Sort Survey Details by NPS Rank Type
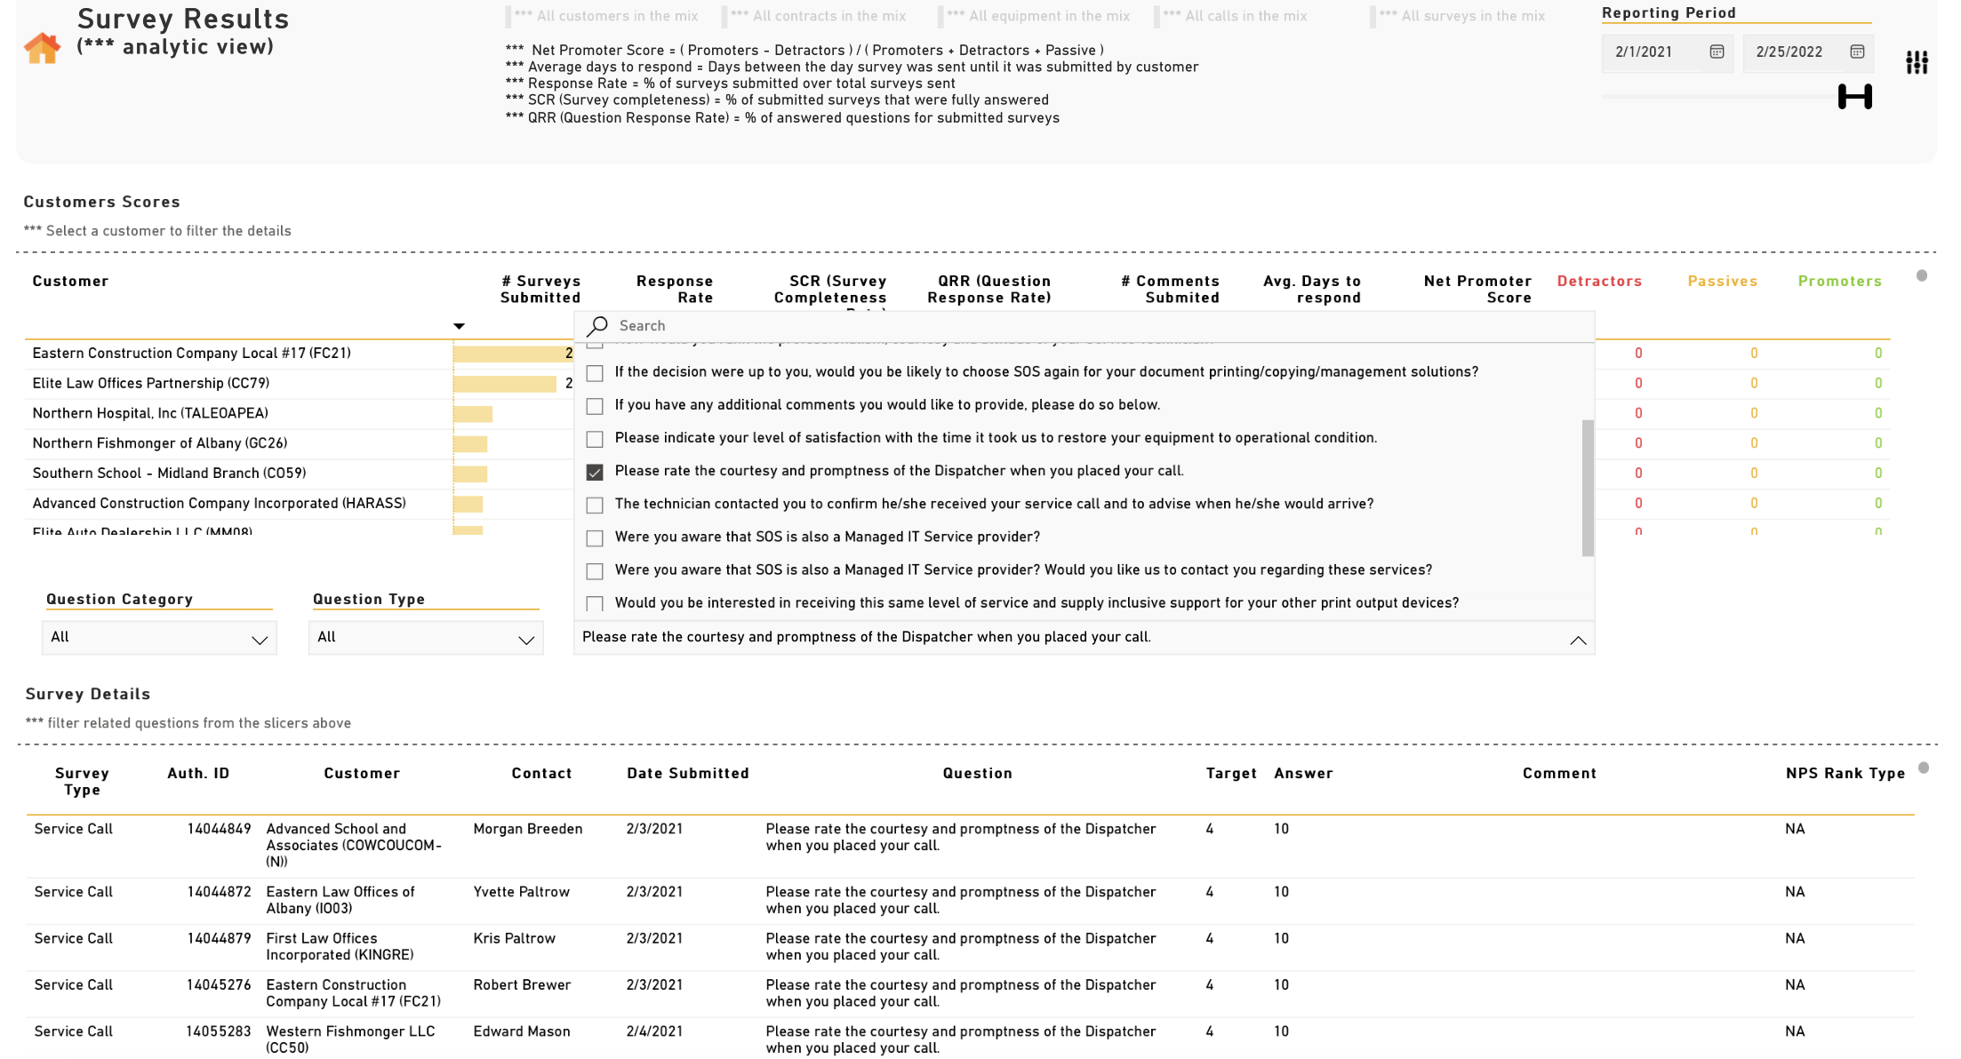1961x1059 pixels. pyautogui.click(x=1845, y=773)
